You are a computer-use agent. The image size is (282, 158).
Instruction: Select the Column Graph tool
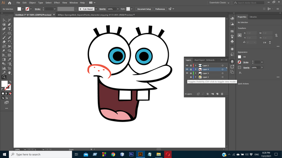click(x=4, y=68)
